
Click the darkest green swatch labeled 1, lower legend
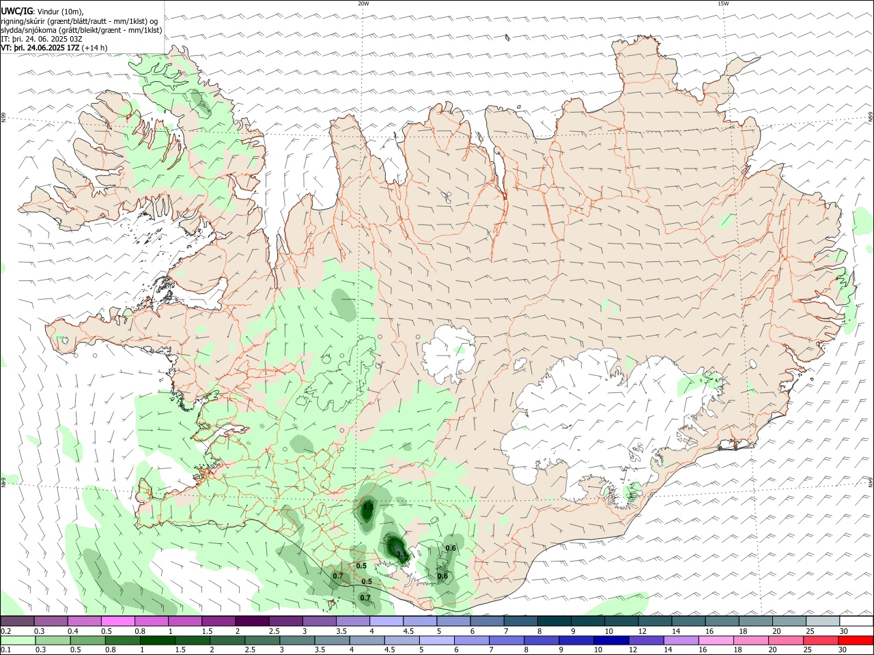pos(159,641)
